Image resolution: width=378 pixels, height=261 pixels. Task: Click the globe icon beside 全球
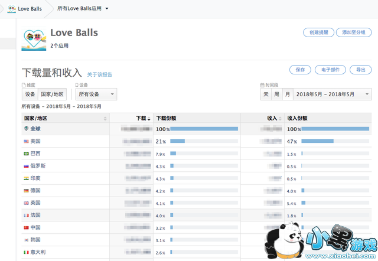point(26,129)
